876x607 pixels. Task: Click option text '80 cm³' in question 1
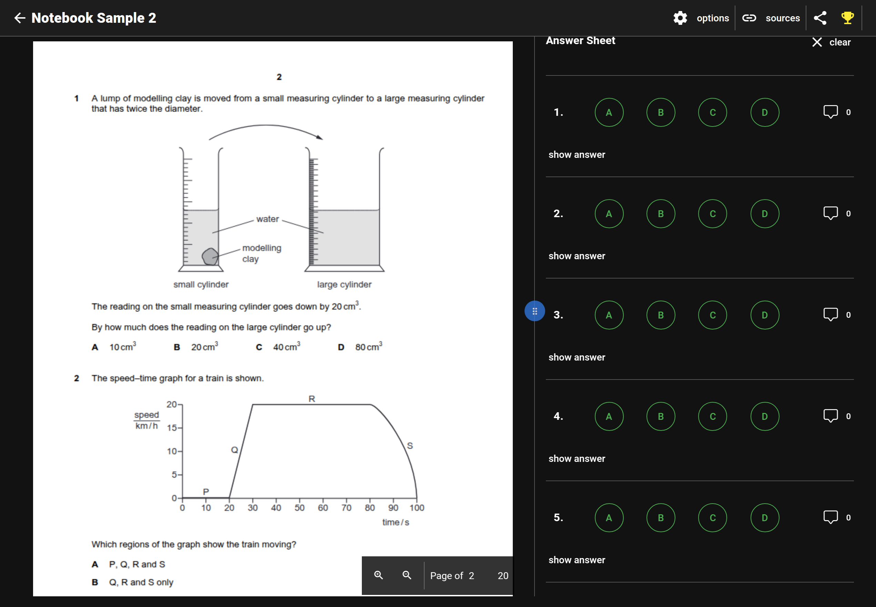(x=368, y=346)
